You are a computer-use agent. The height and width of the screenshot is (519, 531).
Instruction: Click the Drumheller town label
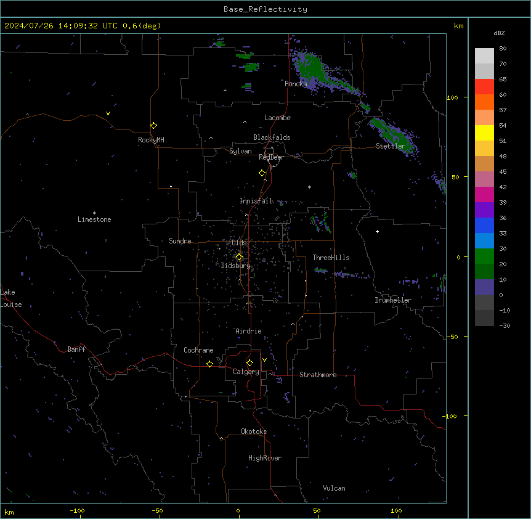coord(393,300)
